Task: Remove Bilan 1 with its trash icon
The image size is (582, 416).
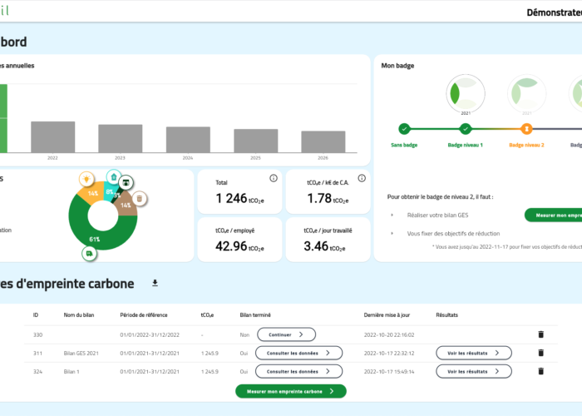Action: (x=540, y=371)
